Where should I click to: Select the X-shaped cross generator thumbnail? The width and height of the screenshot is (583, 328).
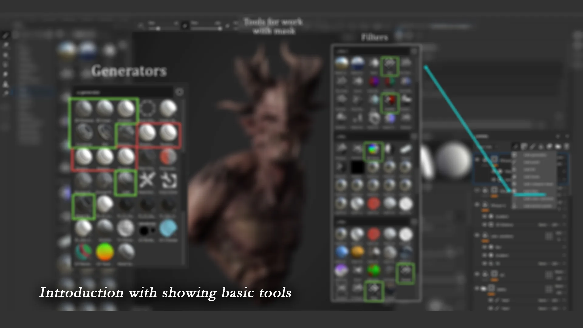tap(148, 179)
